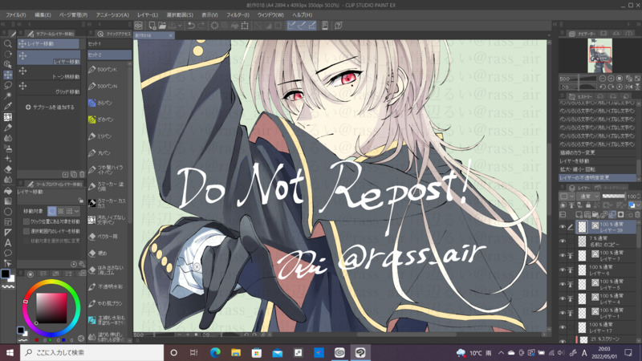Click the Windows search box in taskbar

pyautogui.click(x=91, y=352)
